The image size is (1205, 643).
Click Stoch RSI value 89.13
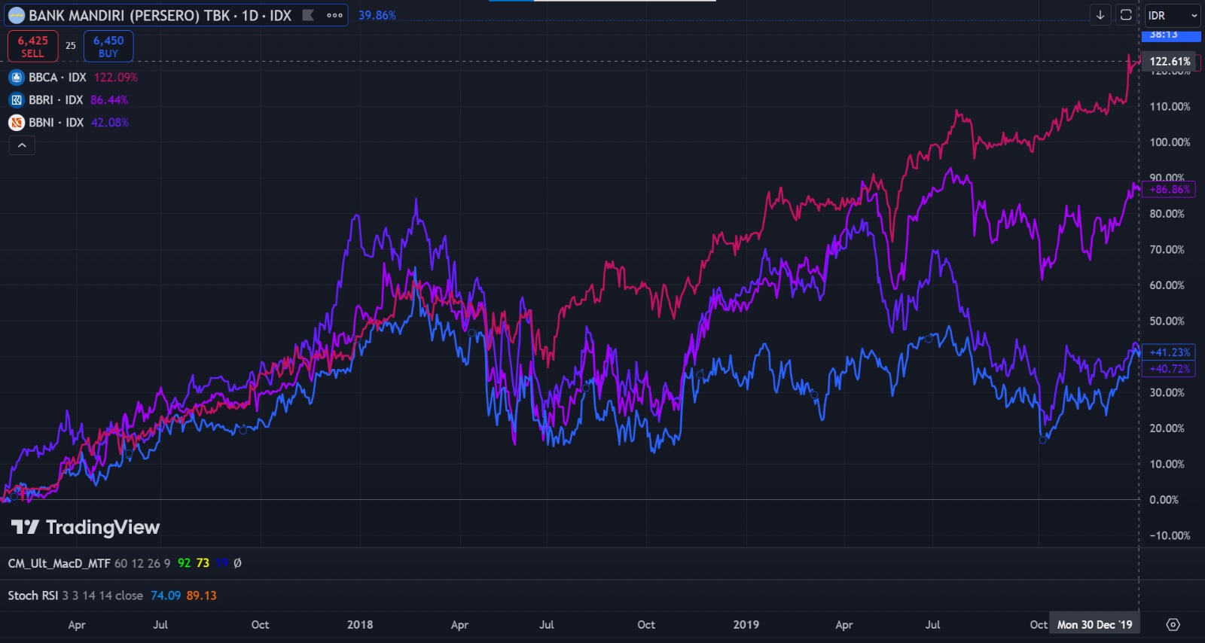[x=202, y=596]
